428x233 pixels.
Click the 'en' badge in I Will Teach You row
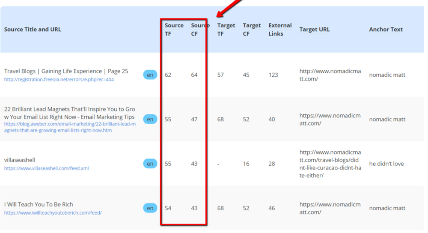pyautogui.click(x=150, y=208)
